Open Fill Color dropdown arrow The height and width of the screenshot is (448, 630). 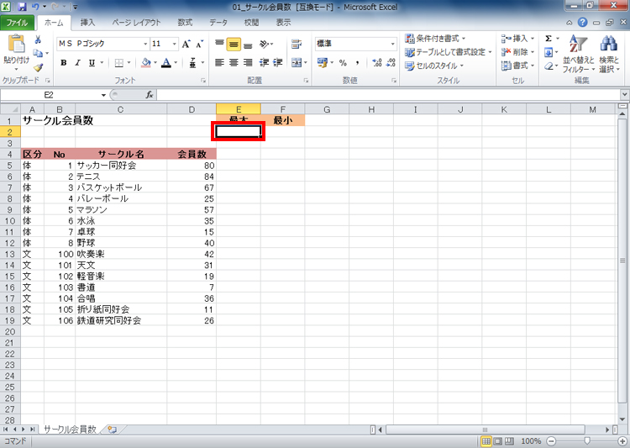[155, 63]
